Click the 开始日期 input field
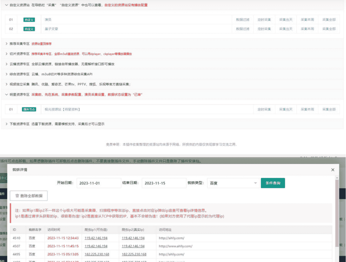 [99, 183]
